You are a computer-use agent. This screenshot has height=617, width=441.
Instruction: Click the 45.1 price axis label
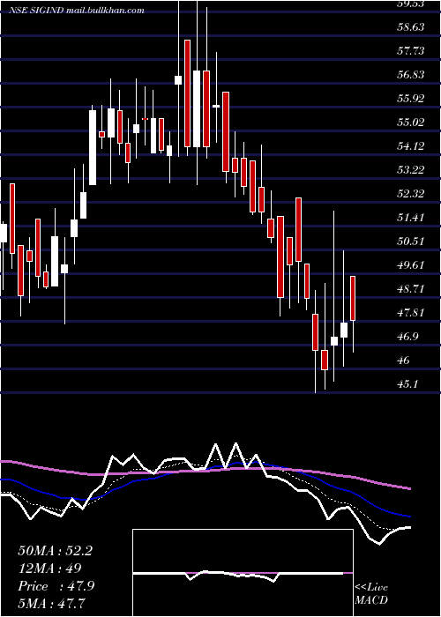407,384
